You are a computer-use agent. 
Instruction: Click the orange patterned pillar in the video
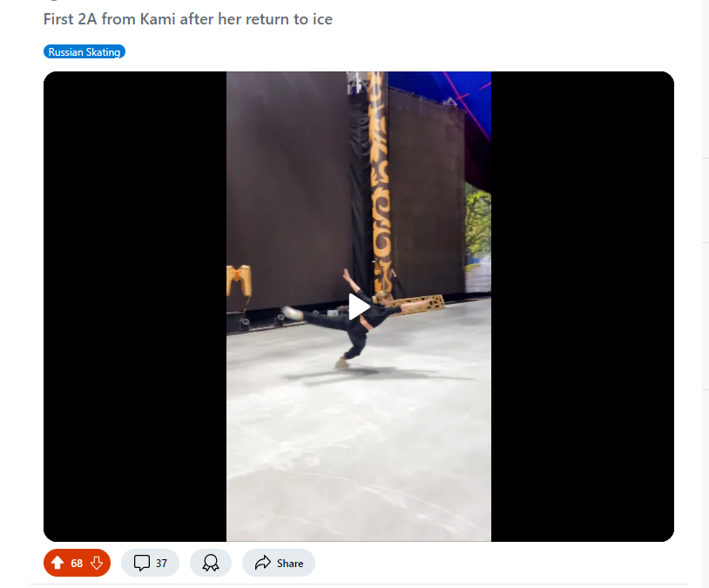pos(380,181)
